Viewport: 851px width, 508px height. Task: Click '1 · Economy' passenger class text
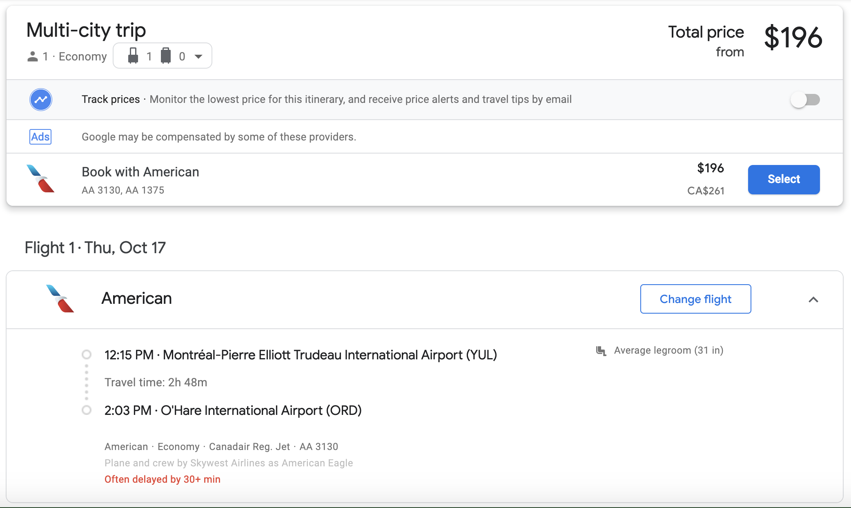click(74, 56)
